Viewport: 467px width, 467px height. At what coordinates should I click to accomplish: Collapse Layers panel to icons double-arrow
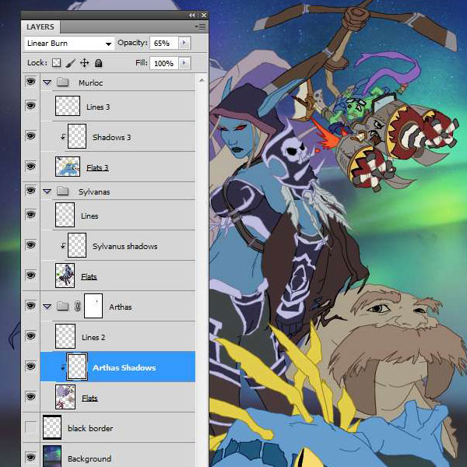191,16
